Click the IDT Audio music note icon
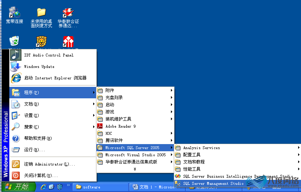 coord(16,55)
